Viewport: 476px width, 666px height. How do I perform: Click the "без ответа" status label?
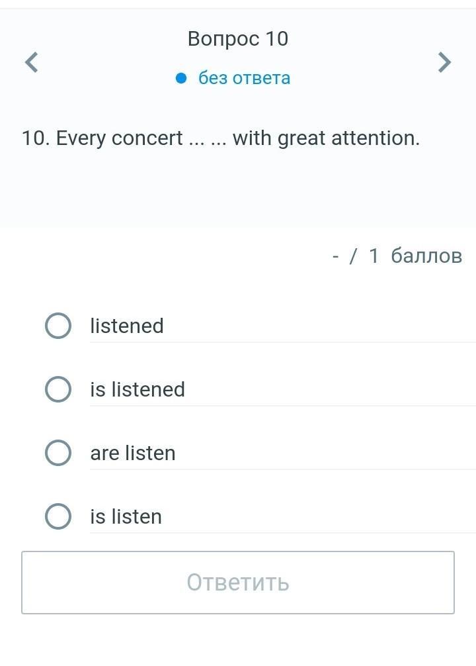[244, 78]
